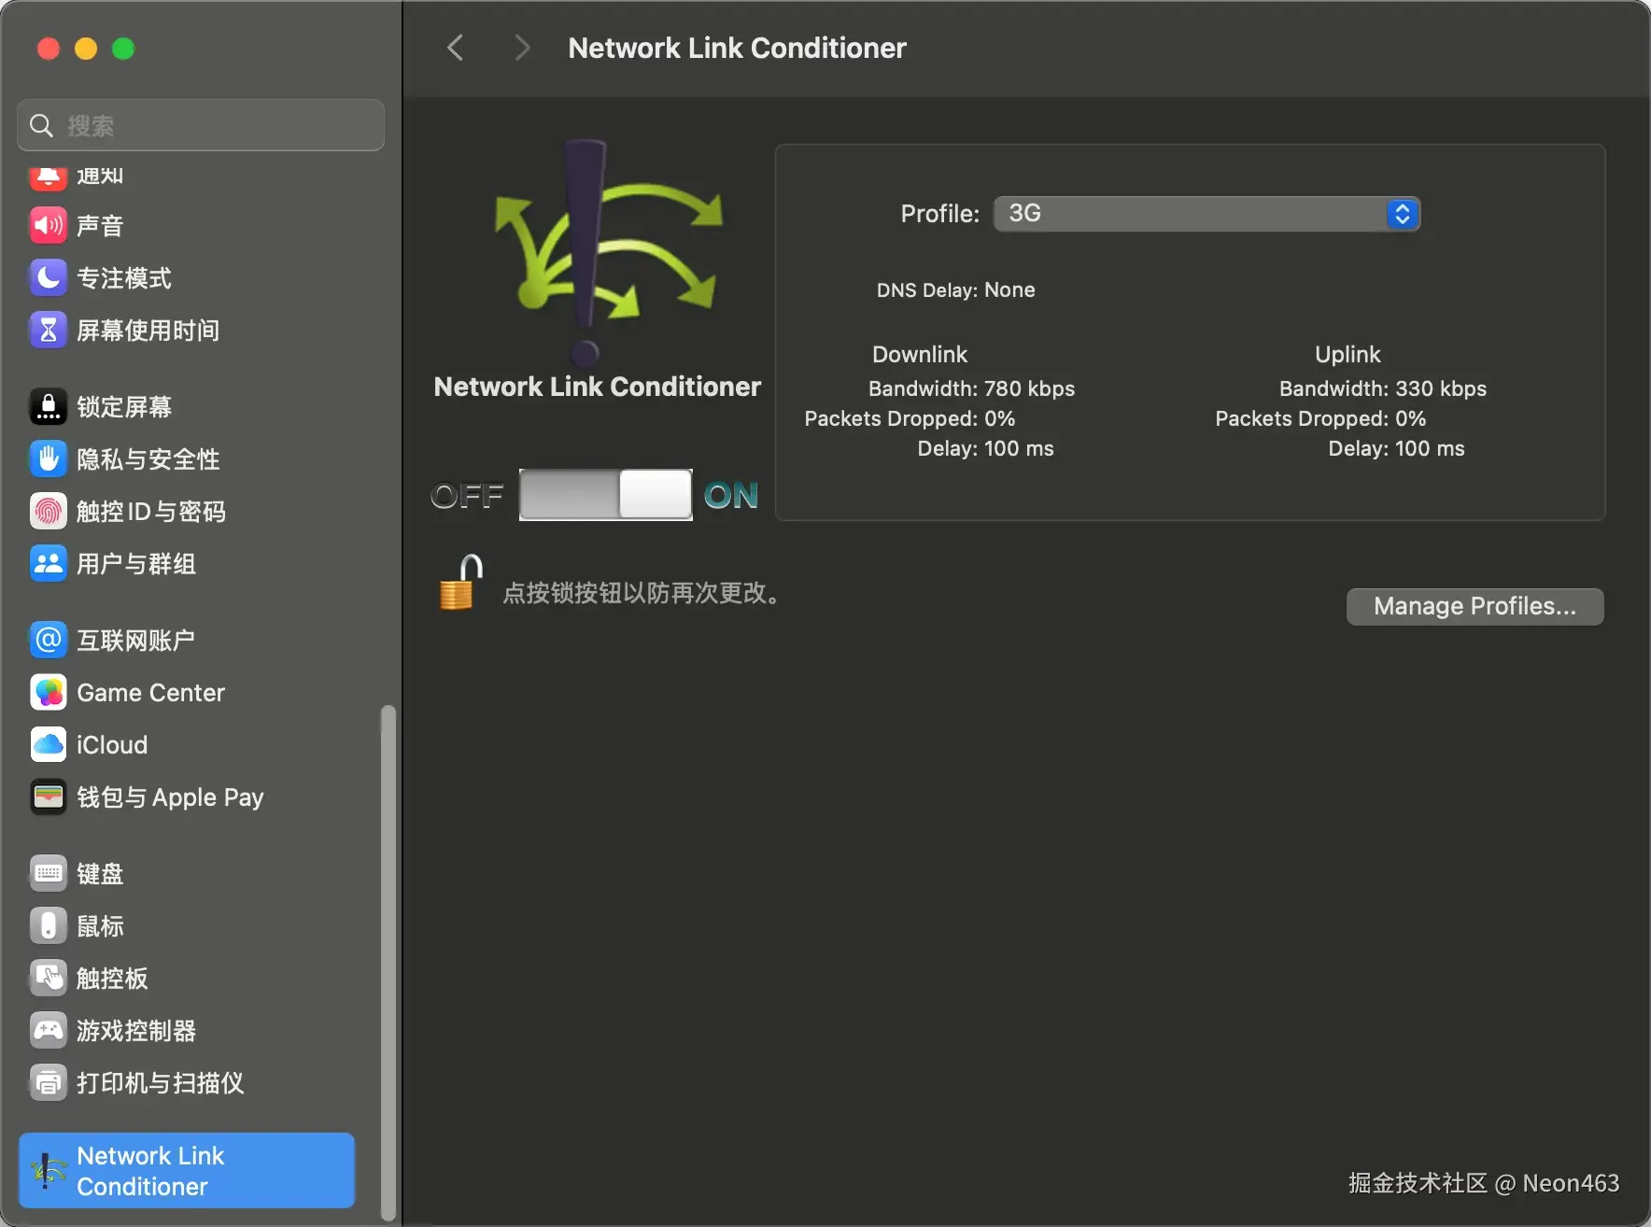Select Network Link Conditioner sidebar item
1651x1227 pixels.
pos(187,1170)
